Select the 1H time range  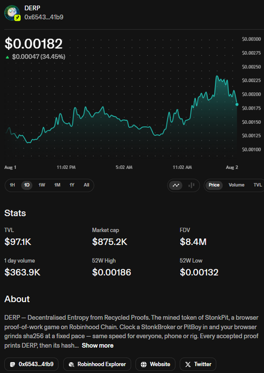click(x=13, y=185)
